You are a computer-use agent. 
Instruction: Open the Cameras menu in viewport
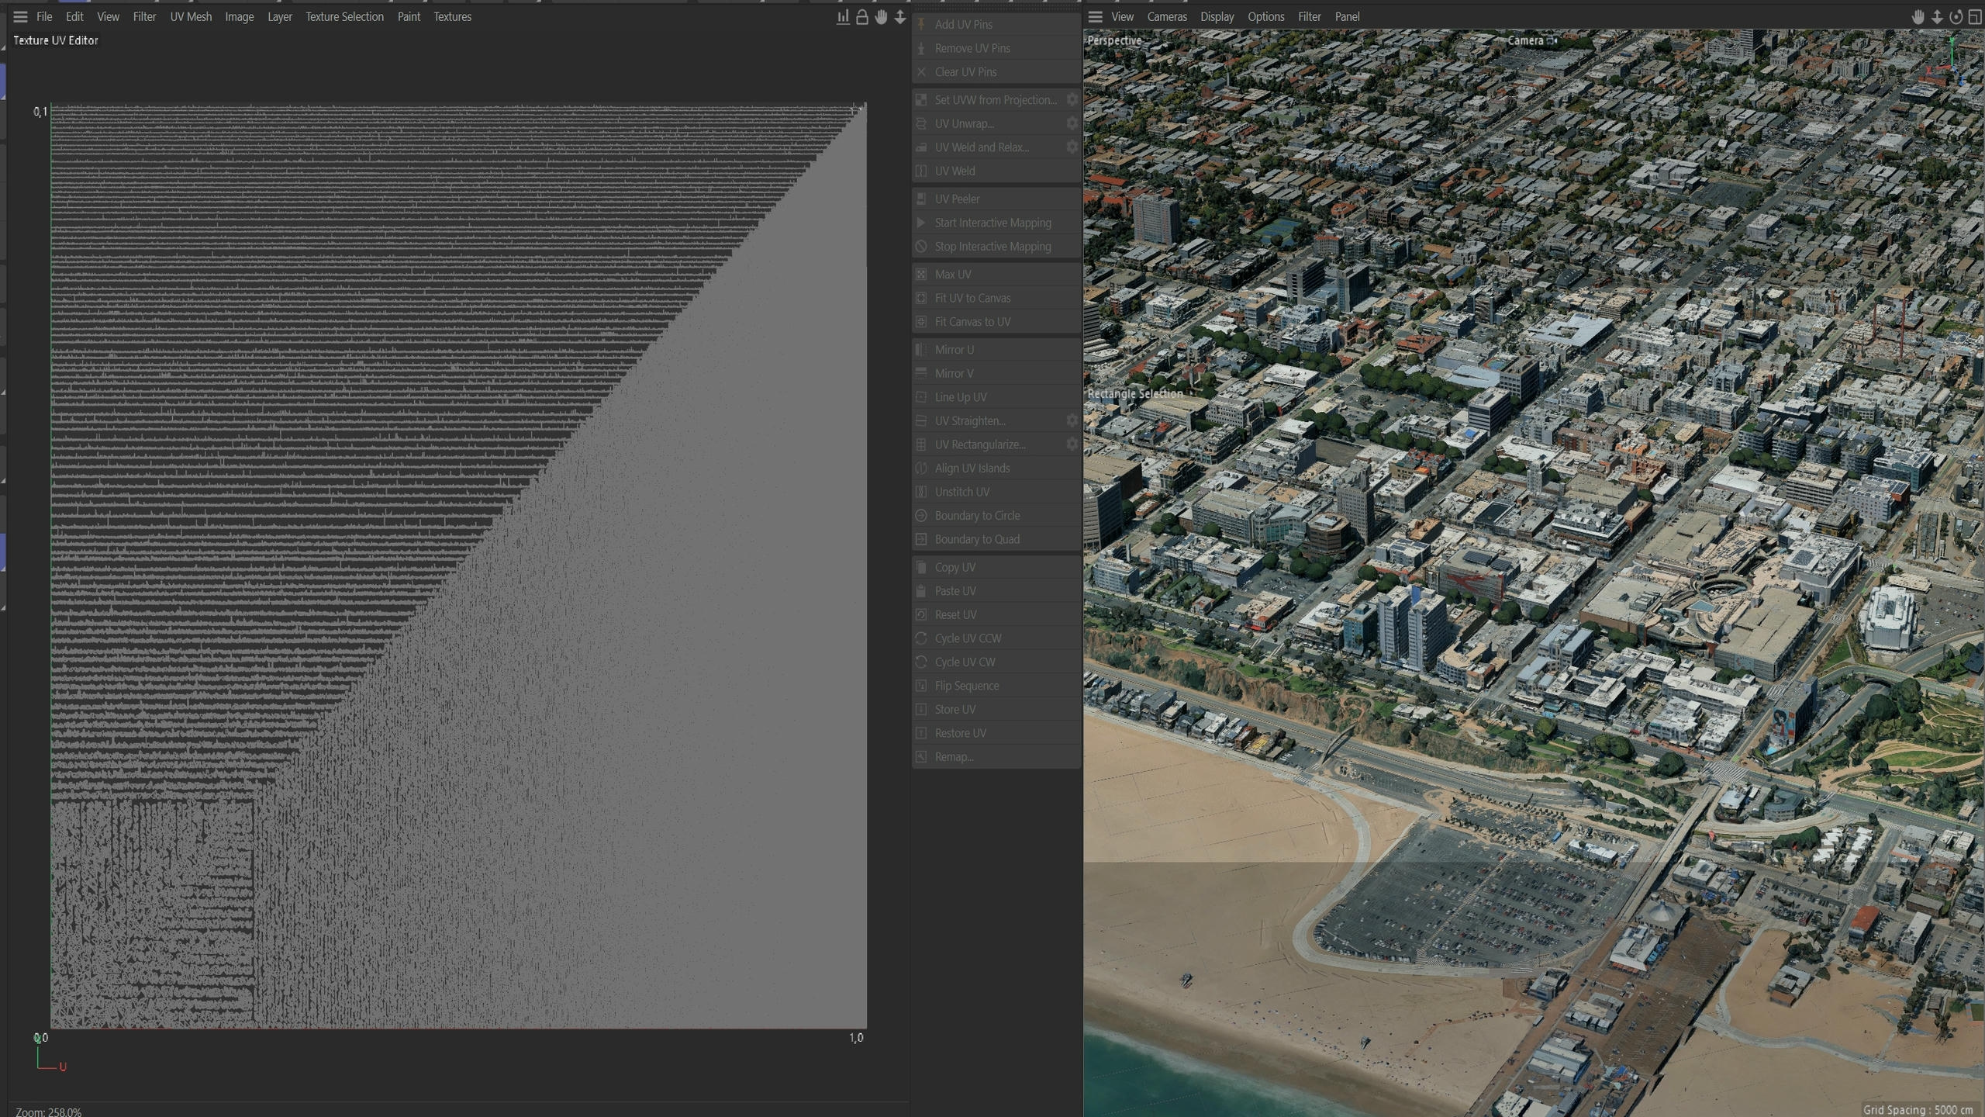click(x=1167, y=16)
